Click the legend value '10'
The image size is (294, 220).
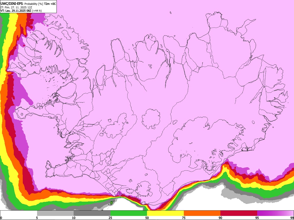[x=74, y=218]
